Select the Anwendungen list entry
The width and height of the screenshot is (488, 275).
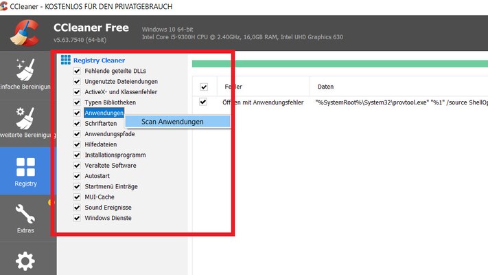tap(104, 113)
